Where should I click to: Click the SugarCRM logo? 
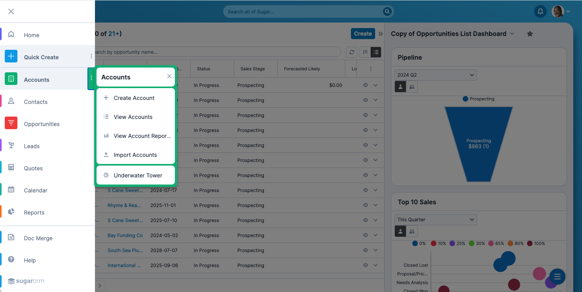click(x=26, y=281)
